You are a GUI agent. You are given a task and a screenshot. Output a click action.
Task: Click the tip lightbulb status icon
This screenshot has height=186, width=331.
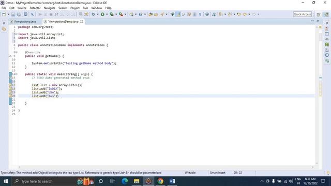[x=328, y=173]
